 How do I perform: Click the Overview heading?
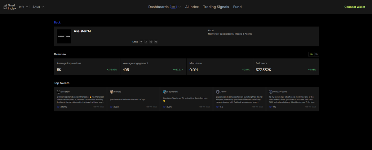tap(60, 54)
